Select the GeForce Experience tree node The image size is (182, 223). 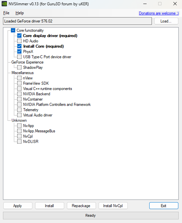pyautogui.click(x=27, y=62)
